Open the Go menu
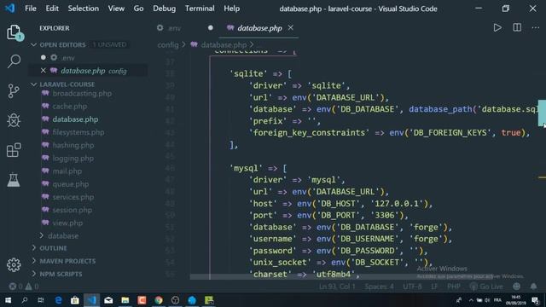546x307 pixels. pos(138,9)
